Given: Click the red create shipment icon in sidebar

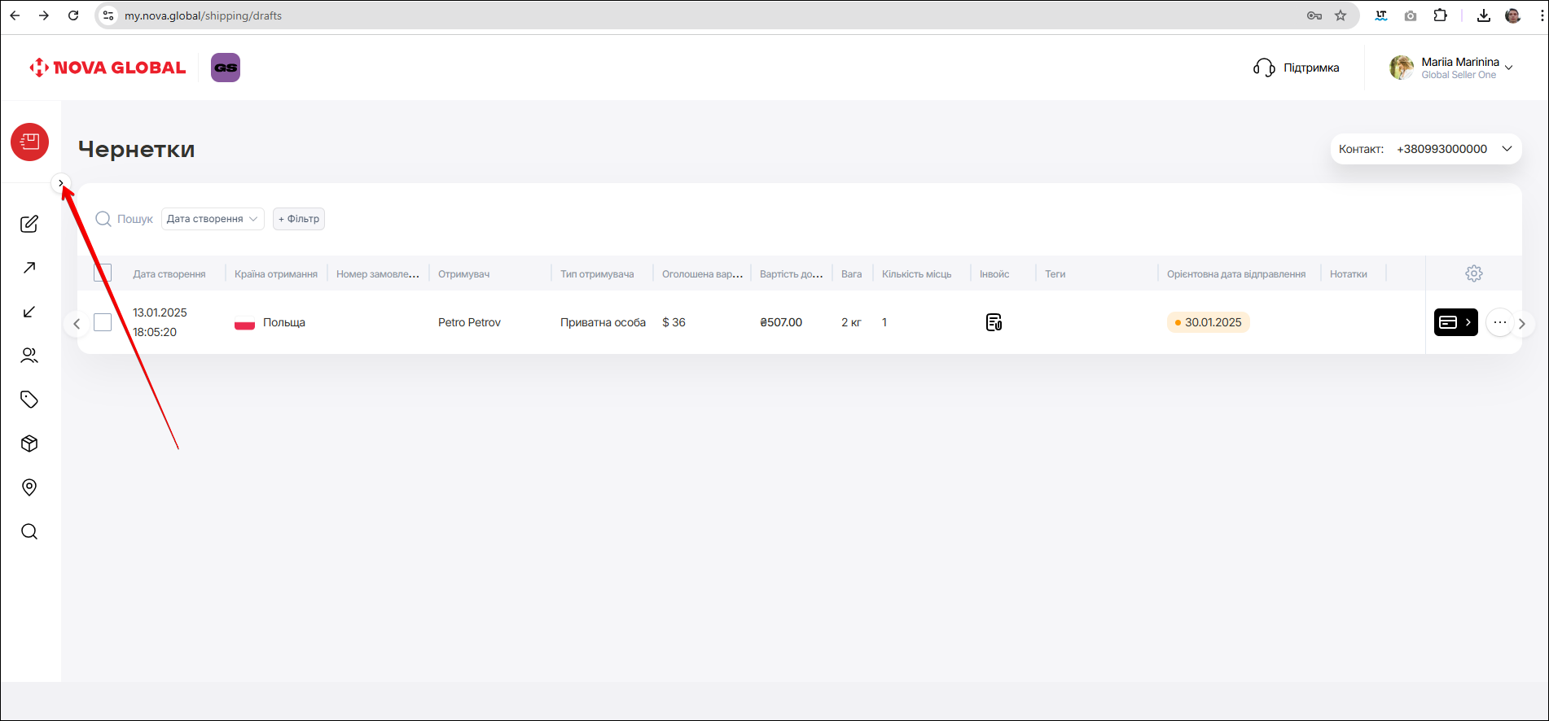Looking at the screenshot, I should [30, 142].
